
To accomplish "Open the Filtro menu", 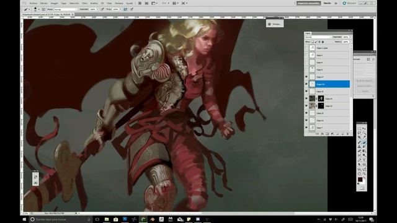I will (x=85, y=3).
